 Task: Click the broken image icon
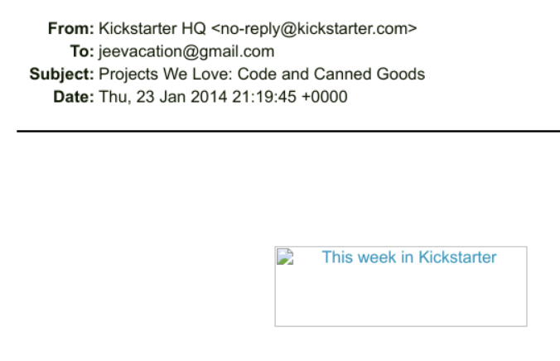(285, 257)
